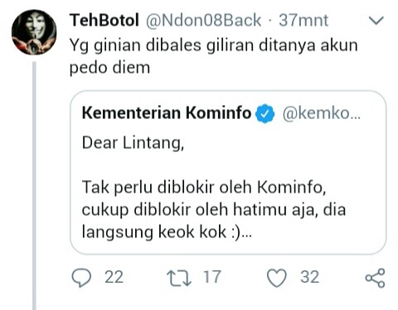Image resolution: width=398 pixels, height=310 pixels.
Task: Tap the reply speech bubble icon
Action: [x=81, y=278]
